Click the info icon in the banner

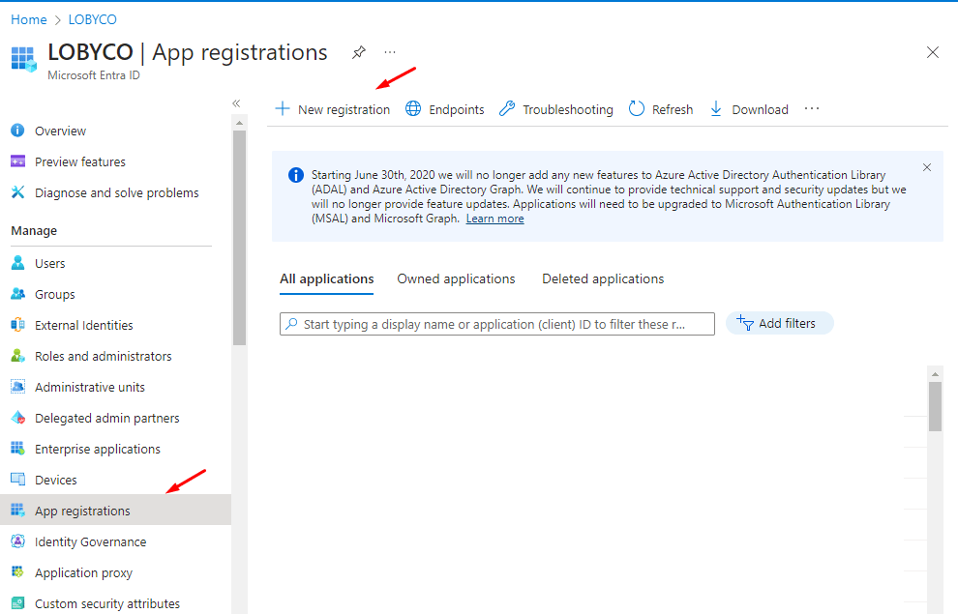coord(296,175)
